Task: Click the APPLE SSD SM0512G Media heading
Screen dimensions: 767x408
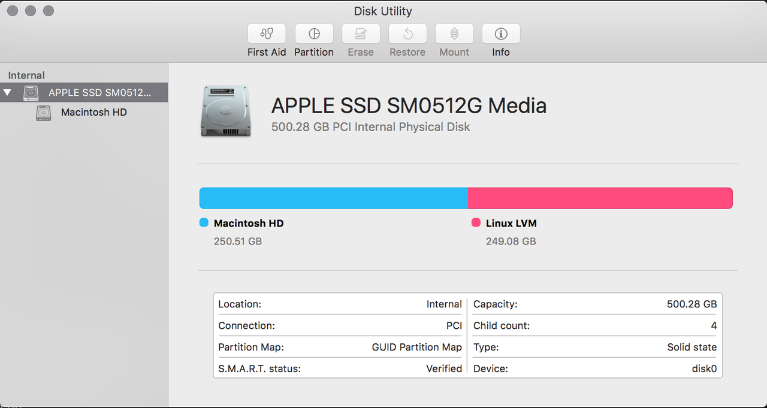Action: [409, 106]
